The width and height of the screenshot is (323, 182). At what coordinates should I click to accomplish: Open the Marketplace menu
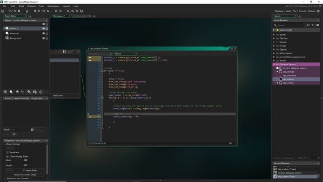(x=53, y=6)
